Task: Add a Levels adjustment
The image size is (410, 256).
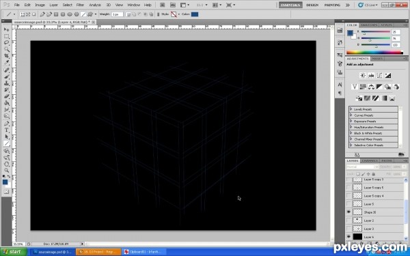Action: tap(371, 76)
